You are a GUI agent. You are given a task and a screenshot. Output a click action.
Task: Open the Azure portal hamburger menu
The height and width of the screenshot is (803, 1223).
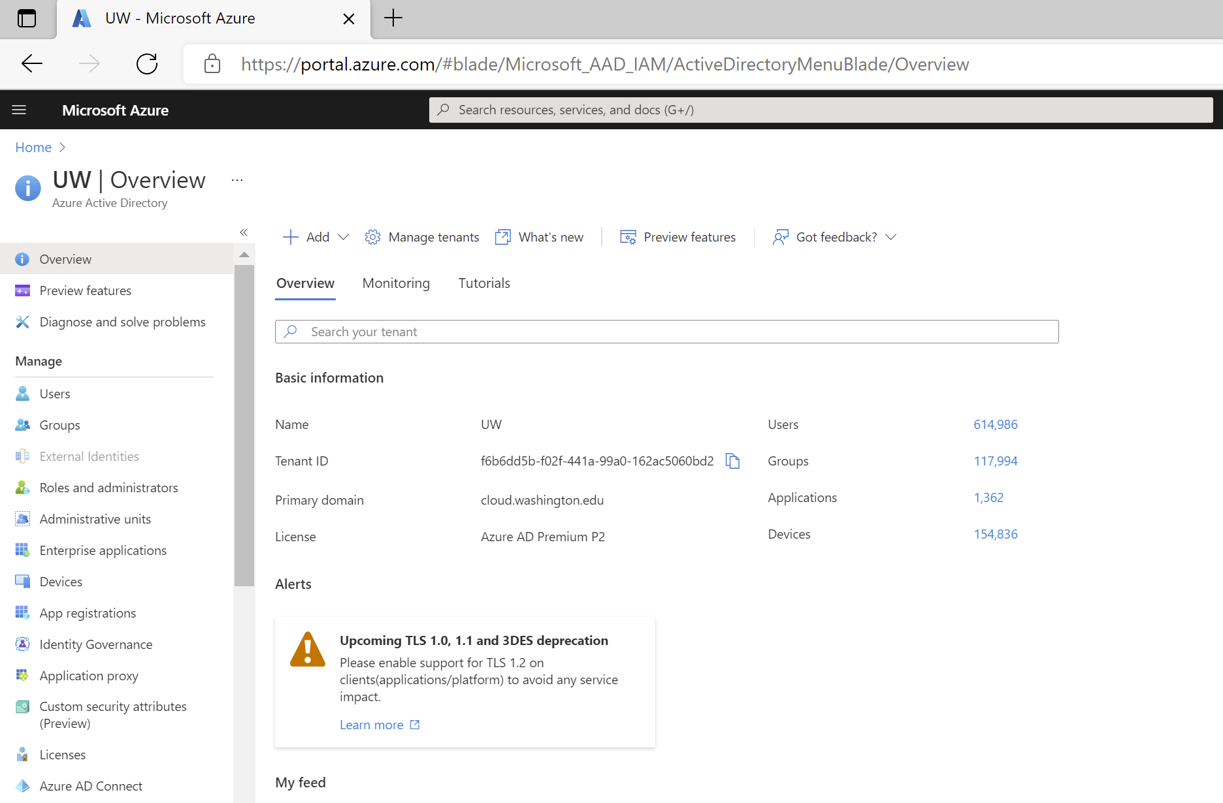pos(19,110)
